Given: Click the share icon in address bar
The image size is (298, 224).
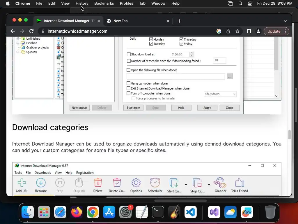Looking at the screenshot, I should click(228, 31).
